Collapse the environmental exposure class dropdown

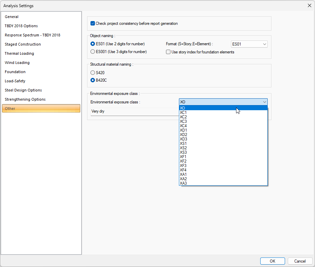click(264, 102)
